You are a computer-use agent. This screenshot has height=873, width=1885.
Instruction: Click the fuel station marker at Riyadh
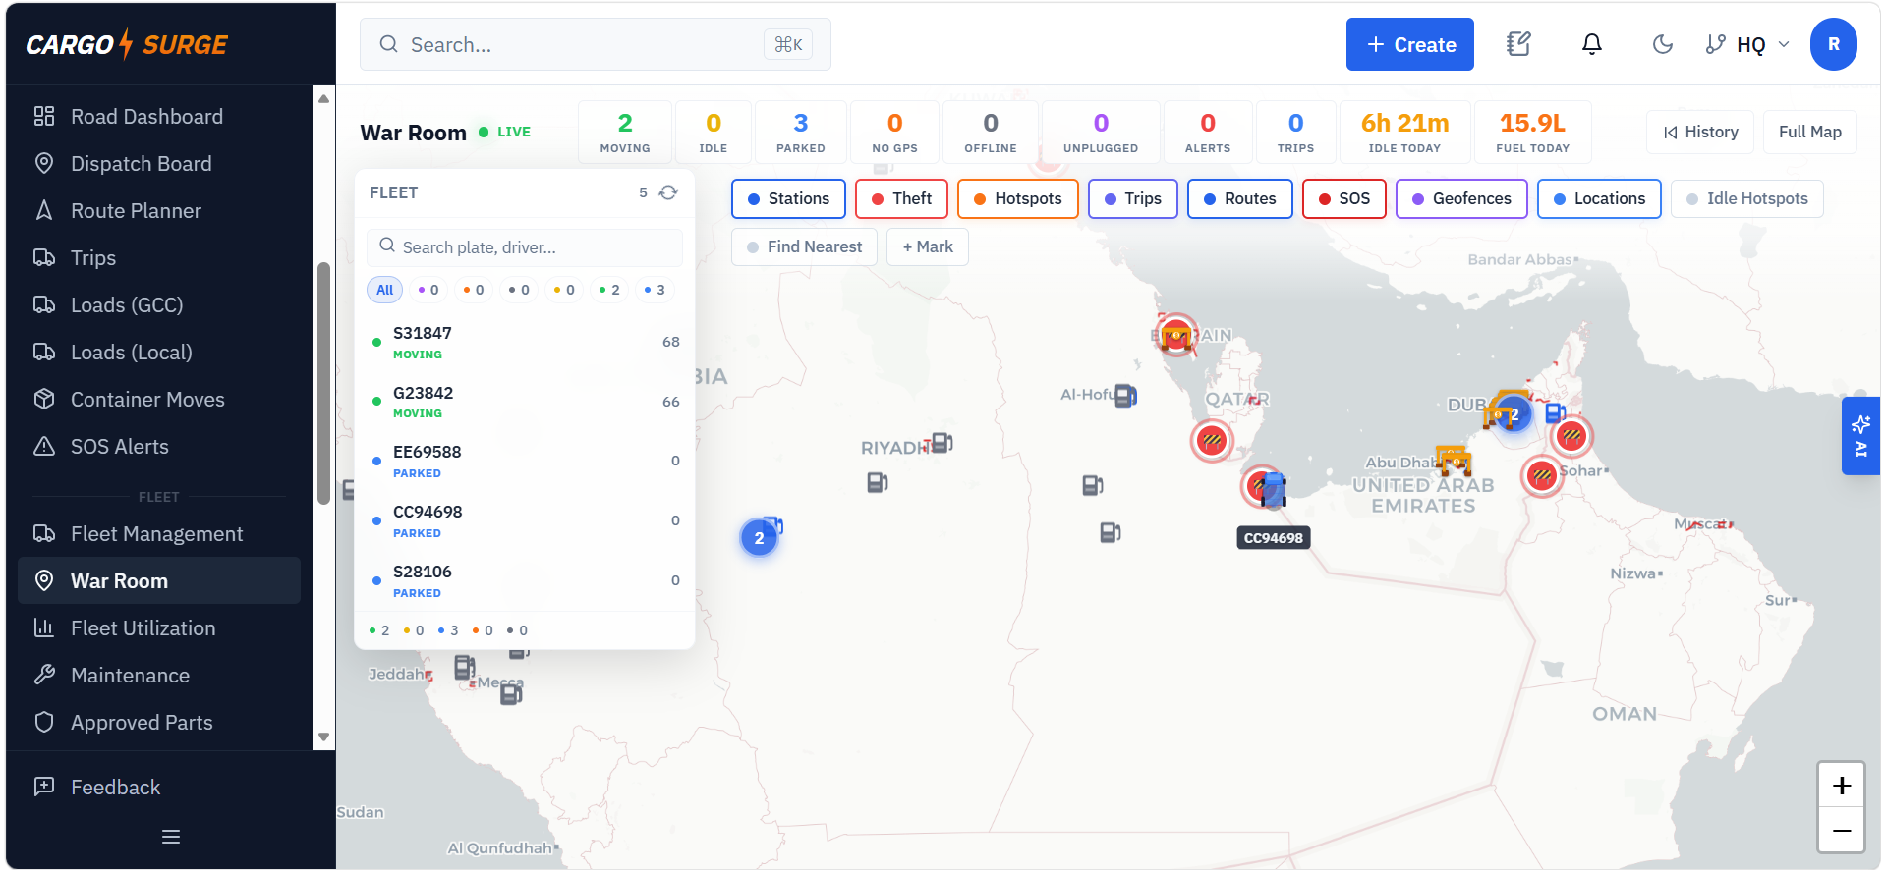pyautogui.click(x=942, y=443)
